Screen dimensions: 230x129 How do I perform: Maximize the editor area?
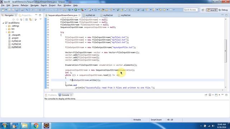pos(226,15)
